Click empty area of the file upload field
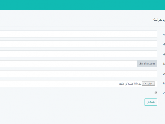The image size is (165, 124). pyautogui.click(x=55, y=83)
